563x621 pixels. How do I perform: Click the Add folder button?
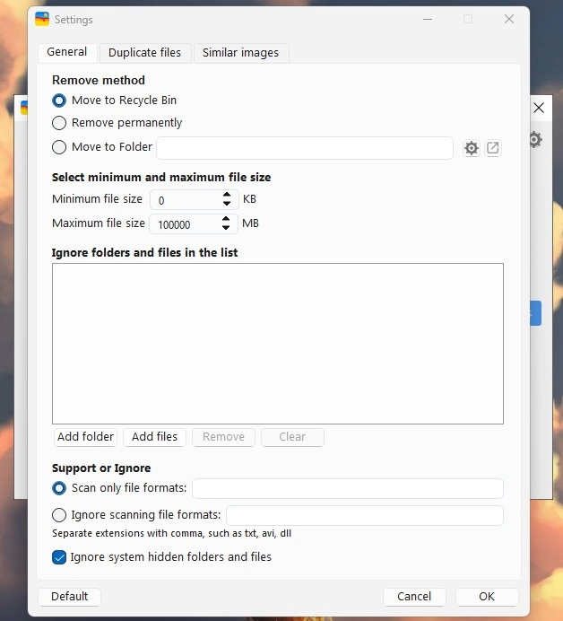pos(85,437)
